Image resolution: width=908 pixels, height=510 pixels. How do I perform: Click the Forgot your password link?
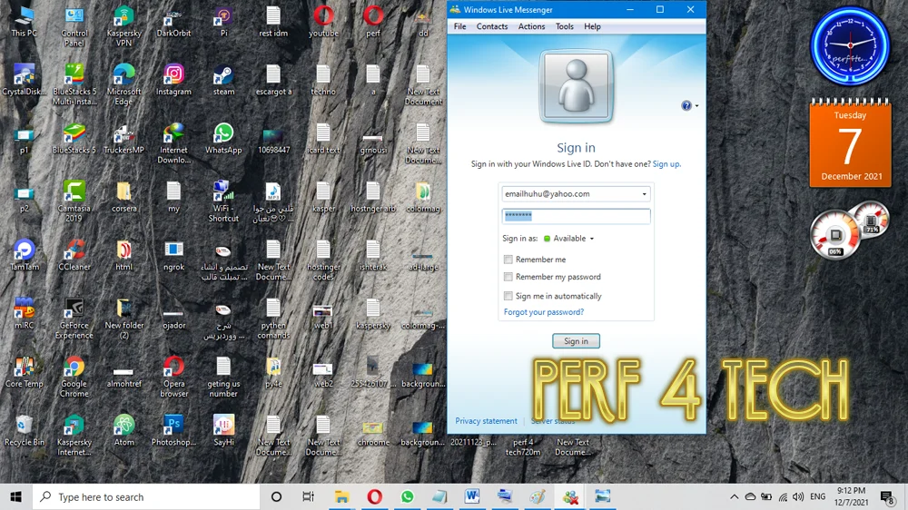544,312
